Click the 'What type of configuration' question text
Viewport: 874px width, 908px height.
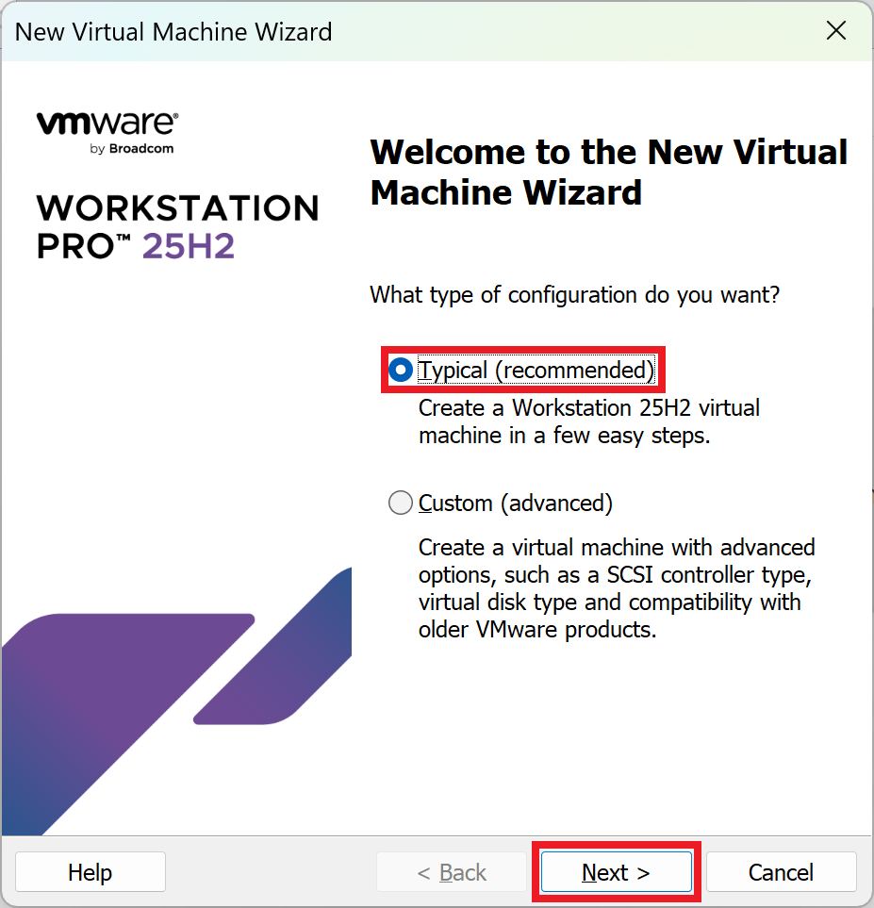click(574, 294)
